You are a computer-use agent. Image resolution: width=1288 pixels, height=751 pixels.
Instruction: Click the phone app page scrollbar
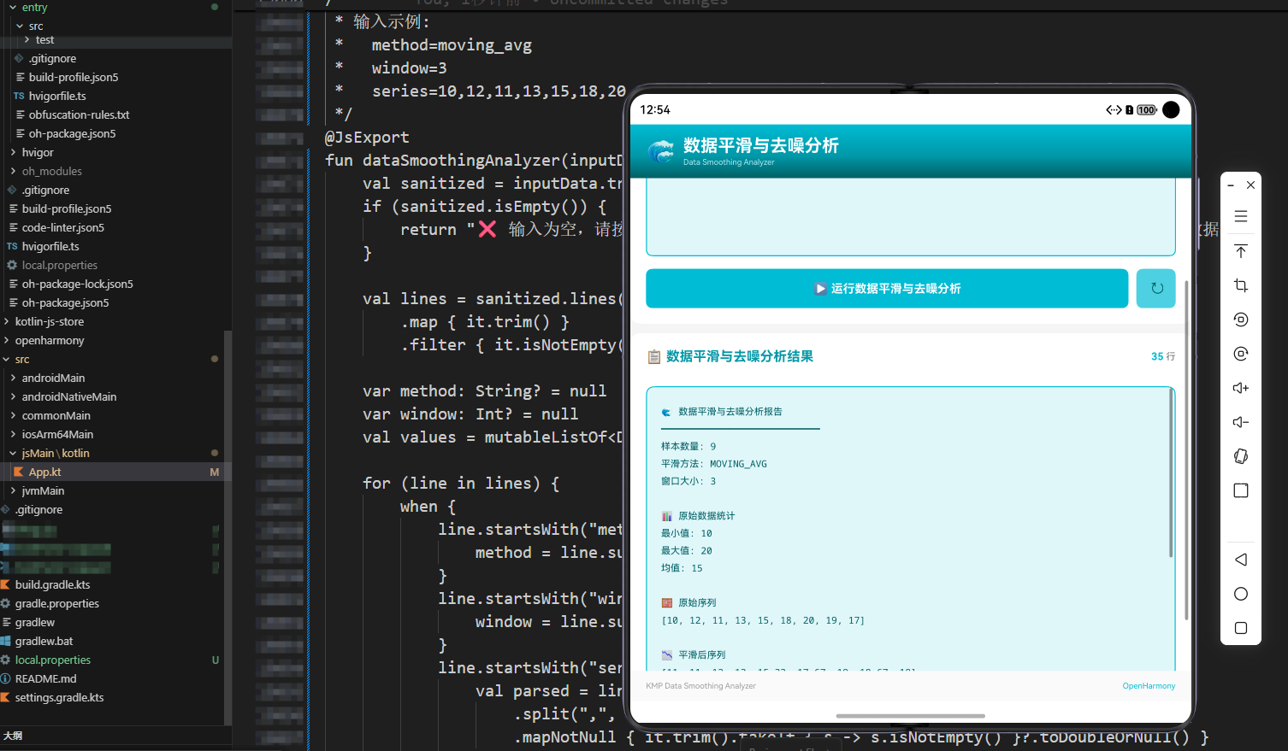(x=1186, y=449)
